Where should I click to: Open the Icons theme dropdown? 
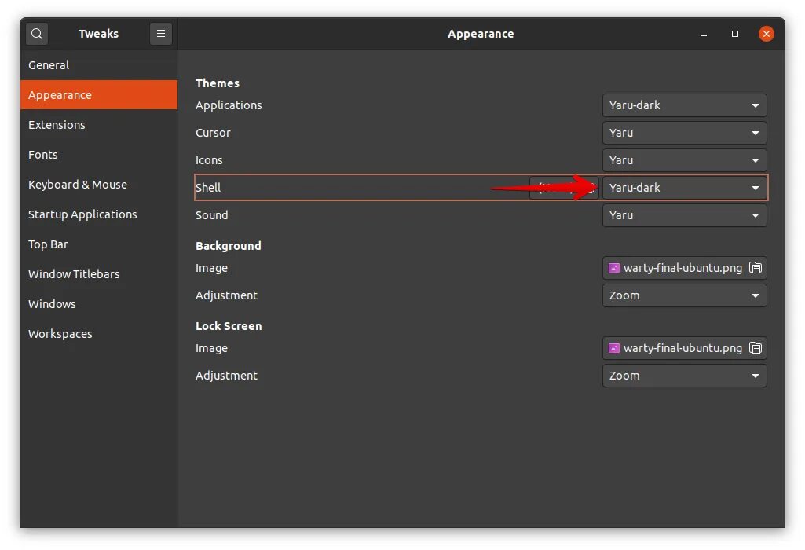(x=684, y=160)
